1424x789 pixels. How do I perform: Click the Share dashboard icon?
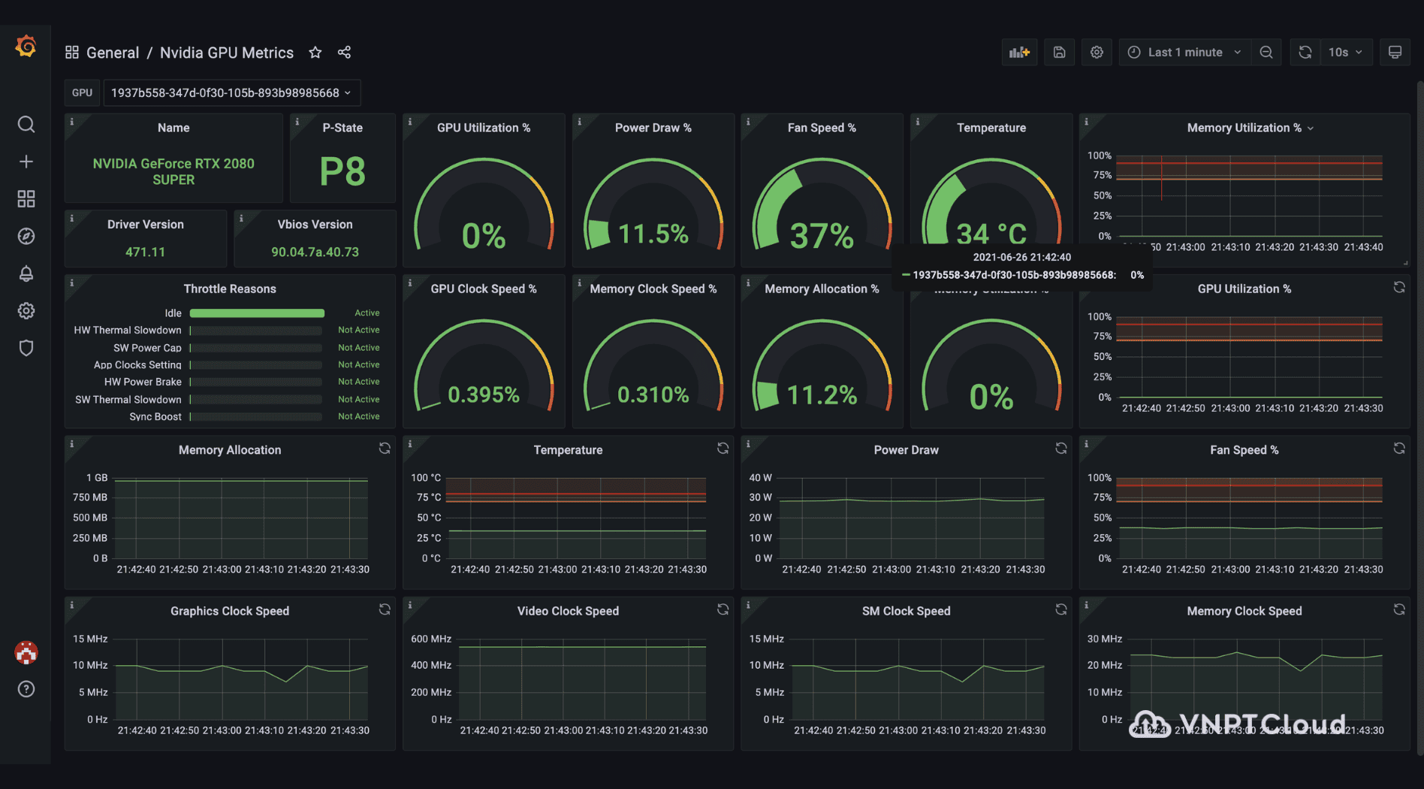tap(344, 52)
